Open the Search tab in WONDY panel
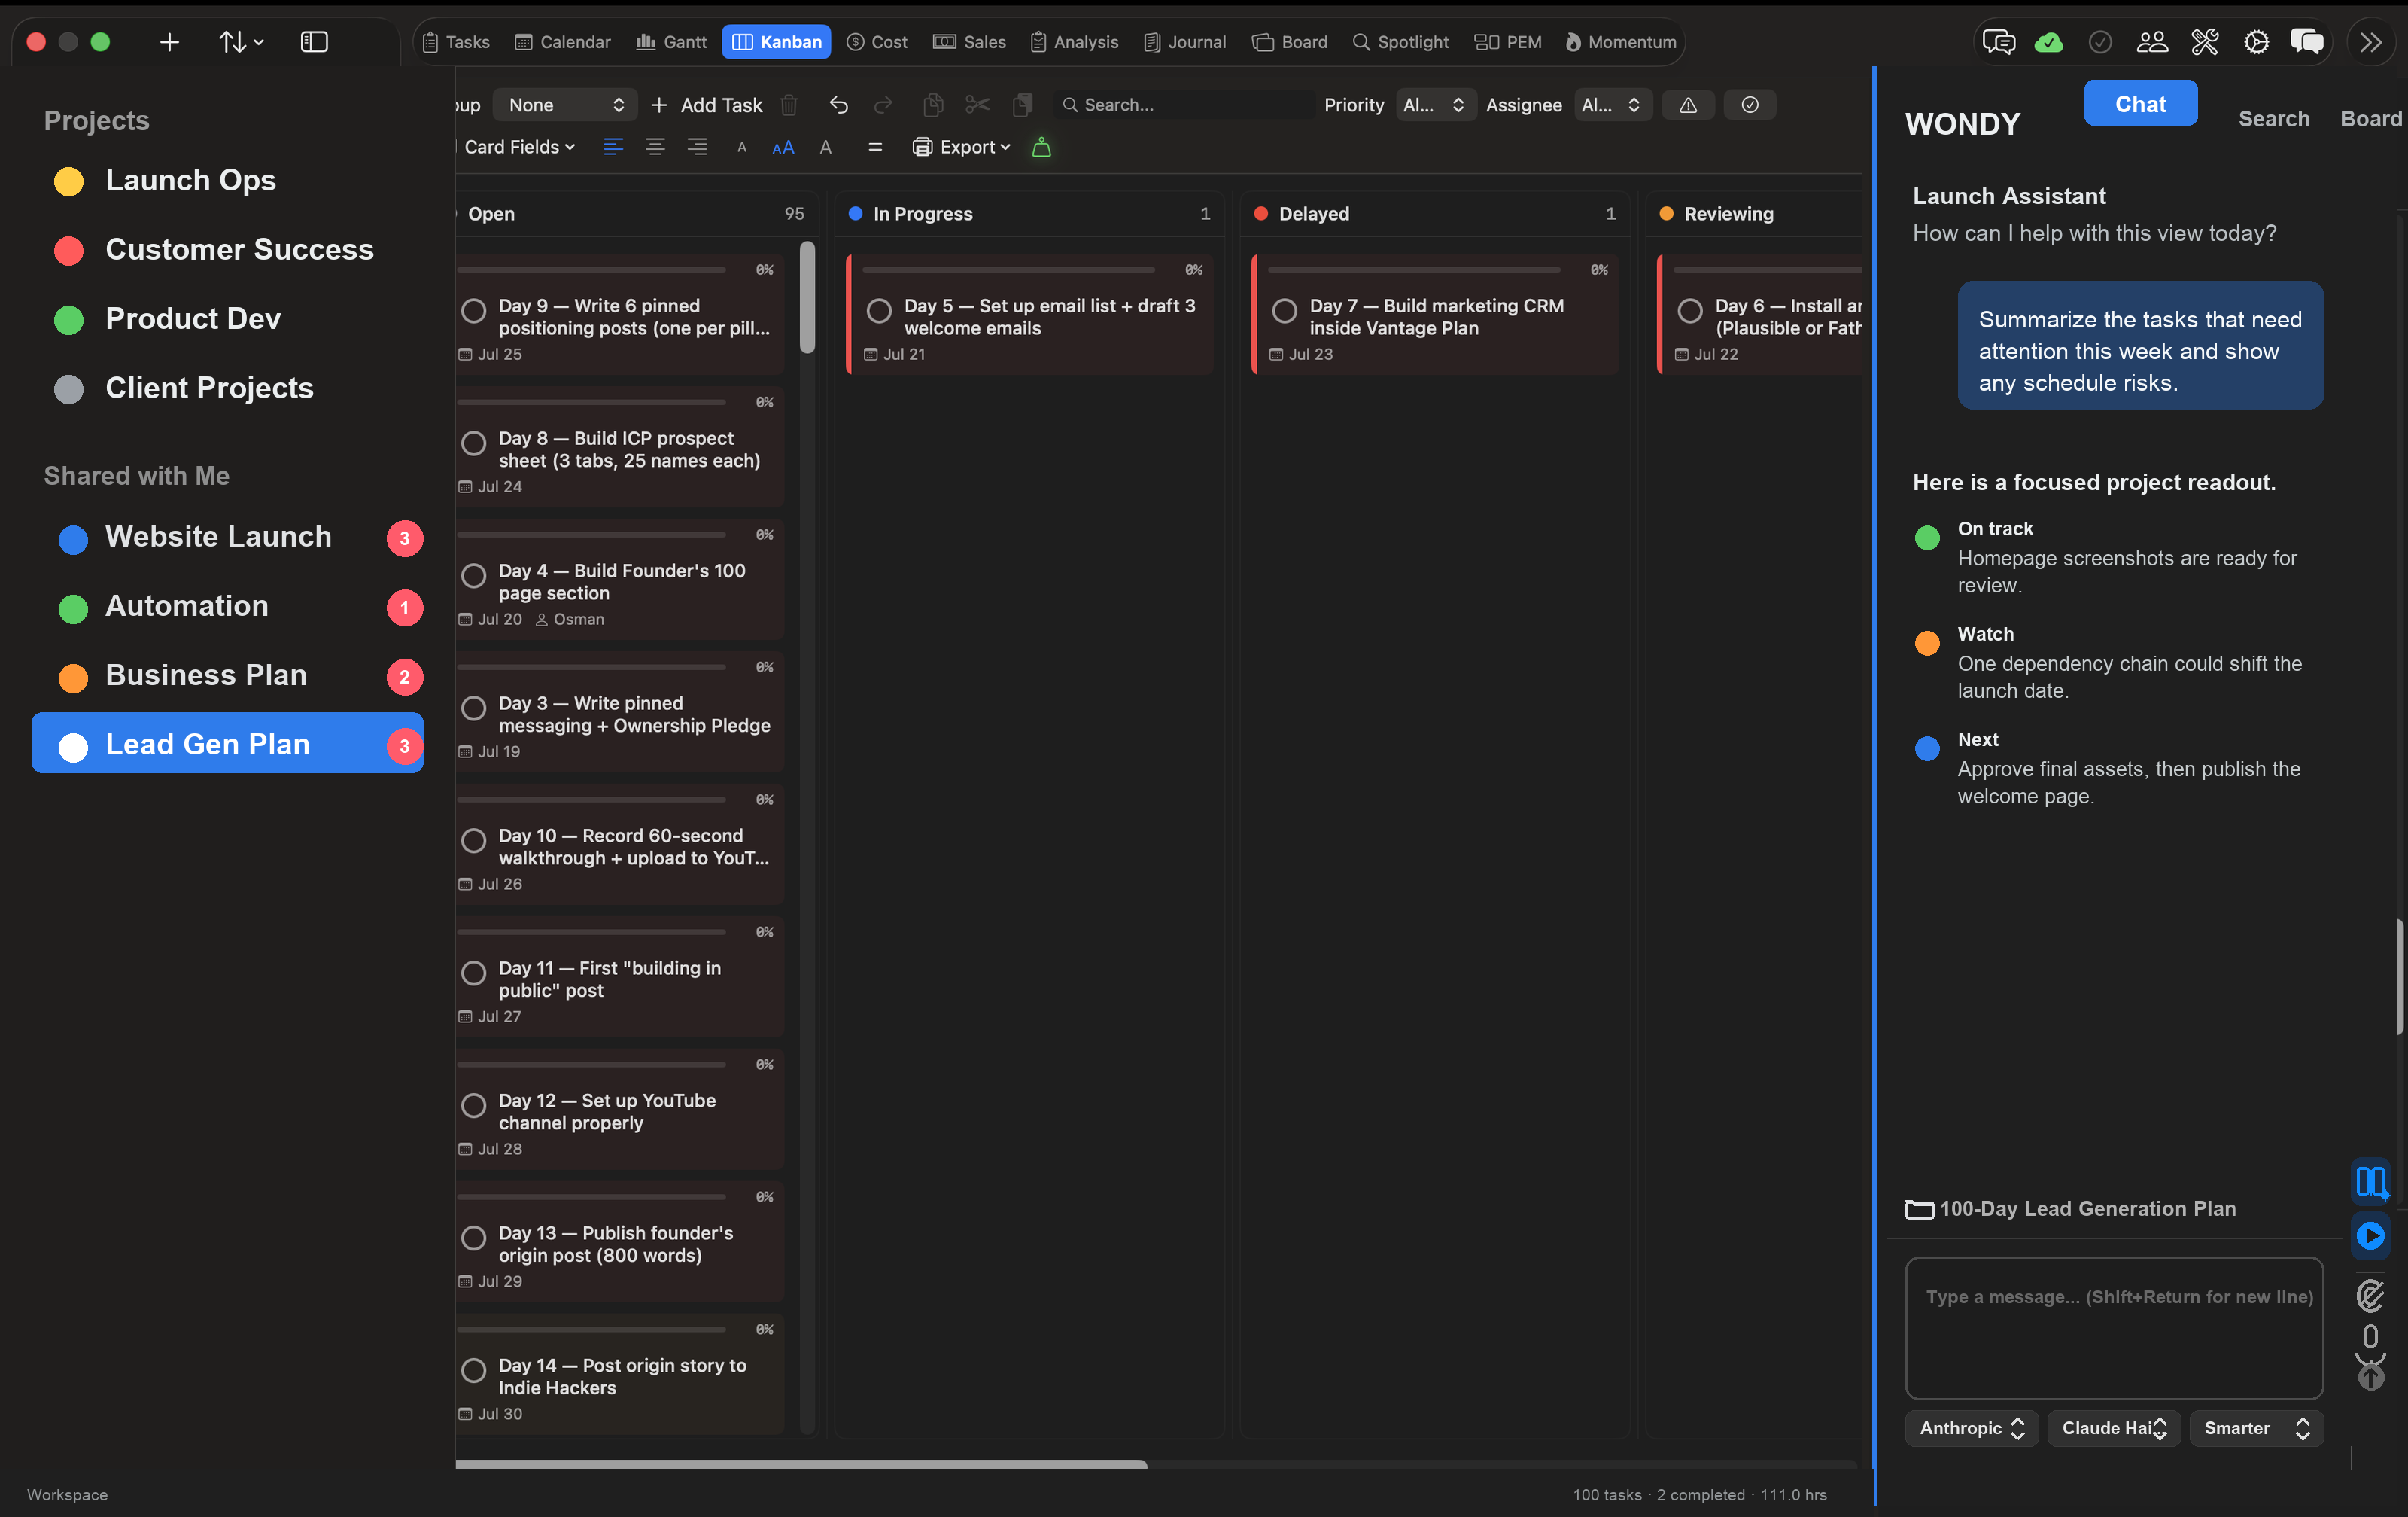Screen dimensions: 2408x1517 pos(2273,119)
